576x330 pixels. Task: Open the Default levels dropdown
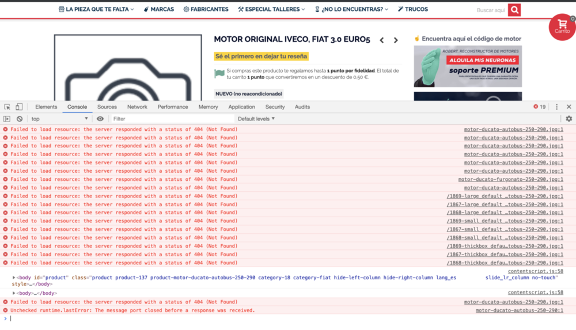point(256,119)
